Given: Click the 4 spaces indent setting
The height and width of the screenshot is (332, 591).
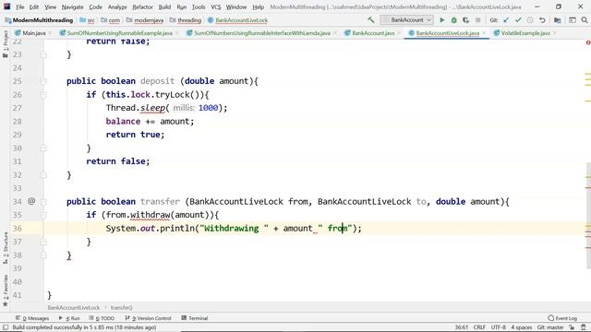Looking at the screenshot, I should pos(521,327).
